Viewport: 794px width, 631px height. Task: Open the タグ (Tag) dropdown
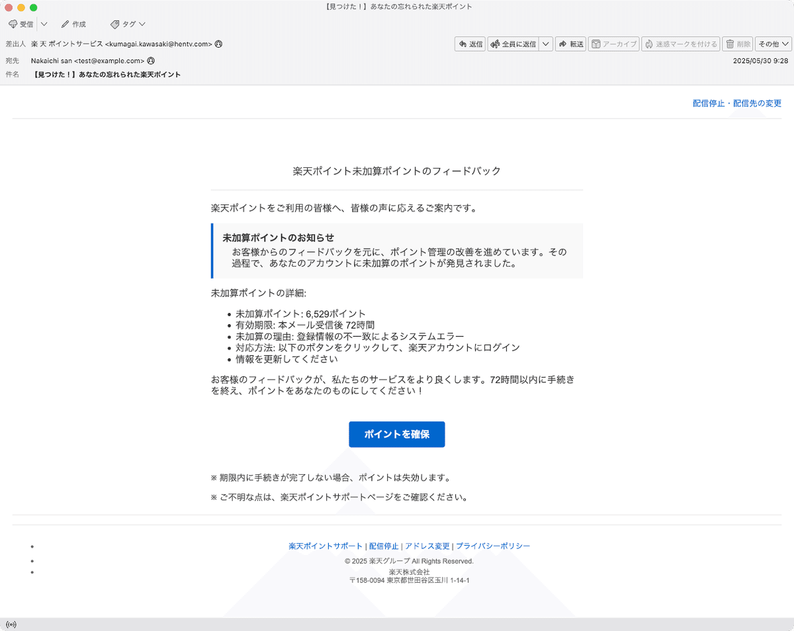[128, 24]
